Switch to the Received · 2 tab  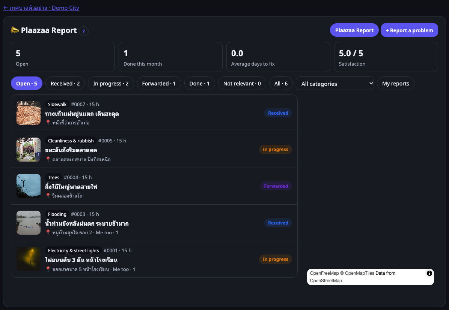[65, 84]
